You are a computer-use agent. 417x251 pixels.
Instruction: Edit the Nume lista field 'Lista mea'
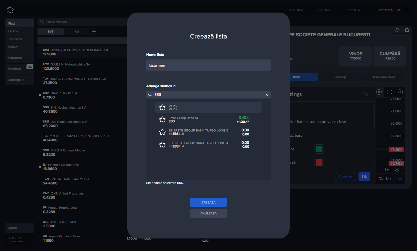[x=208, y=65]
